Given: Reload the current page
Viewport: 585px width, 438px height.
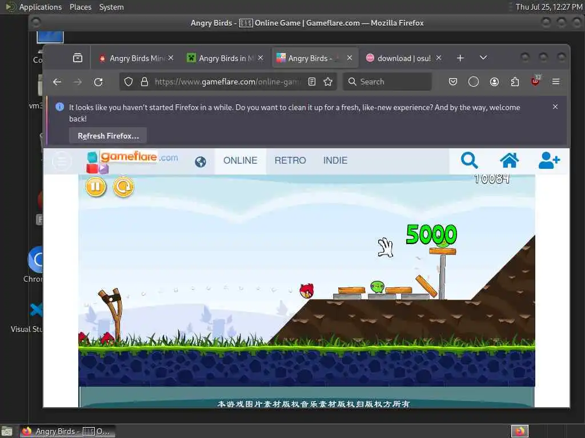Looking at the screenshot, I should click(98, 82).
